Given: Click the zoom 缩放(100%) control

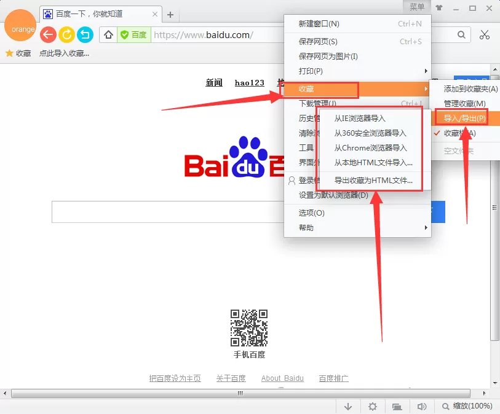Looking at the screenshot, I should [467, 406].
